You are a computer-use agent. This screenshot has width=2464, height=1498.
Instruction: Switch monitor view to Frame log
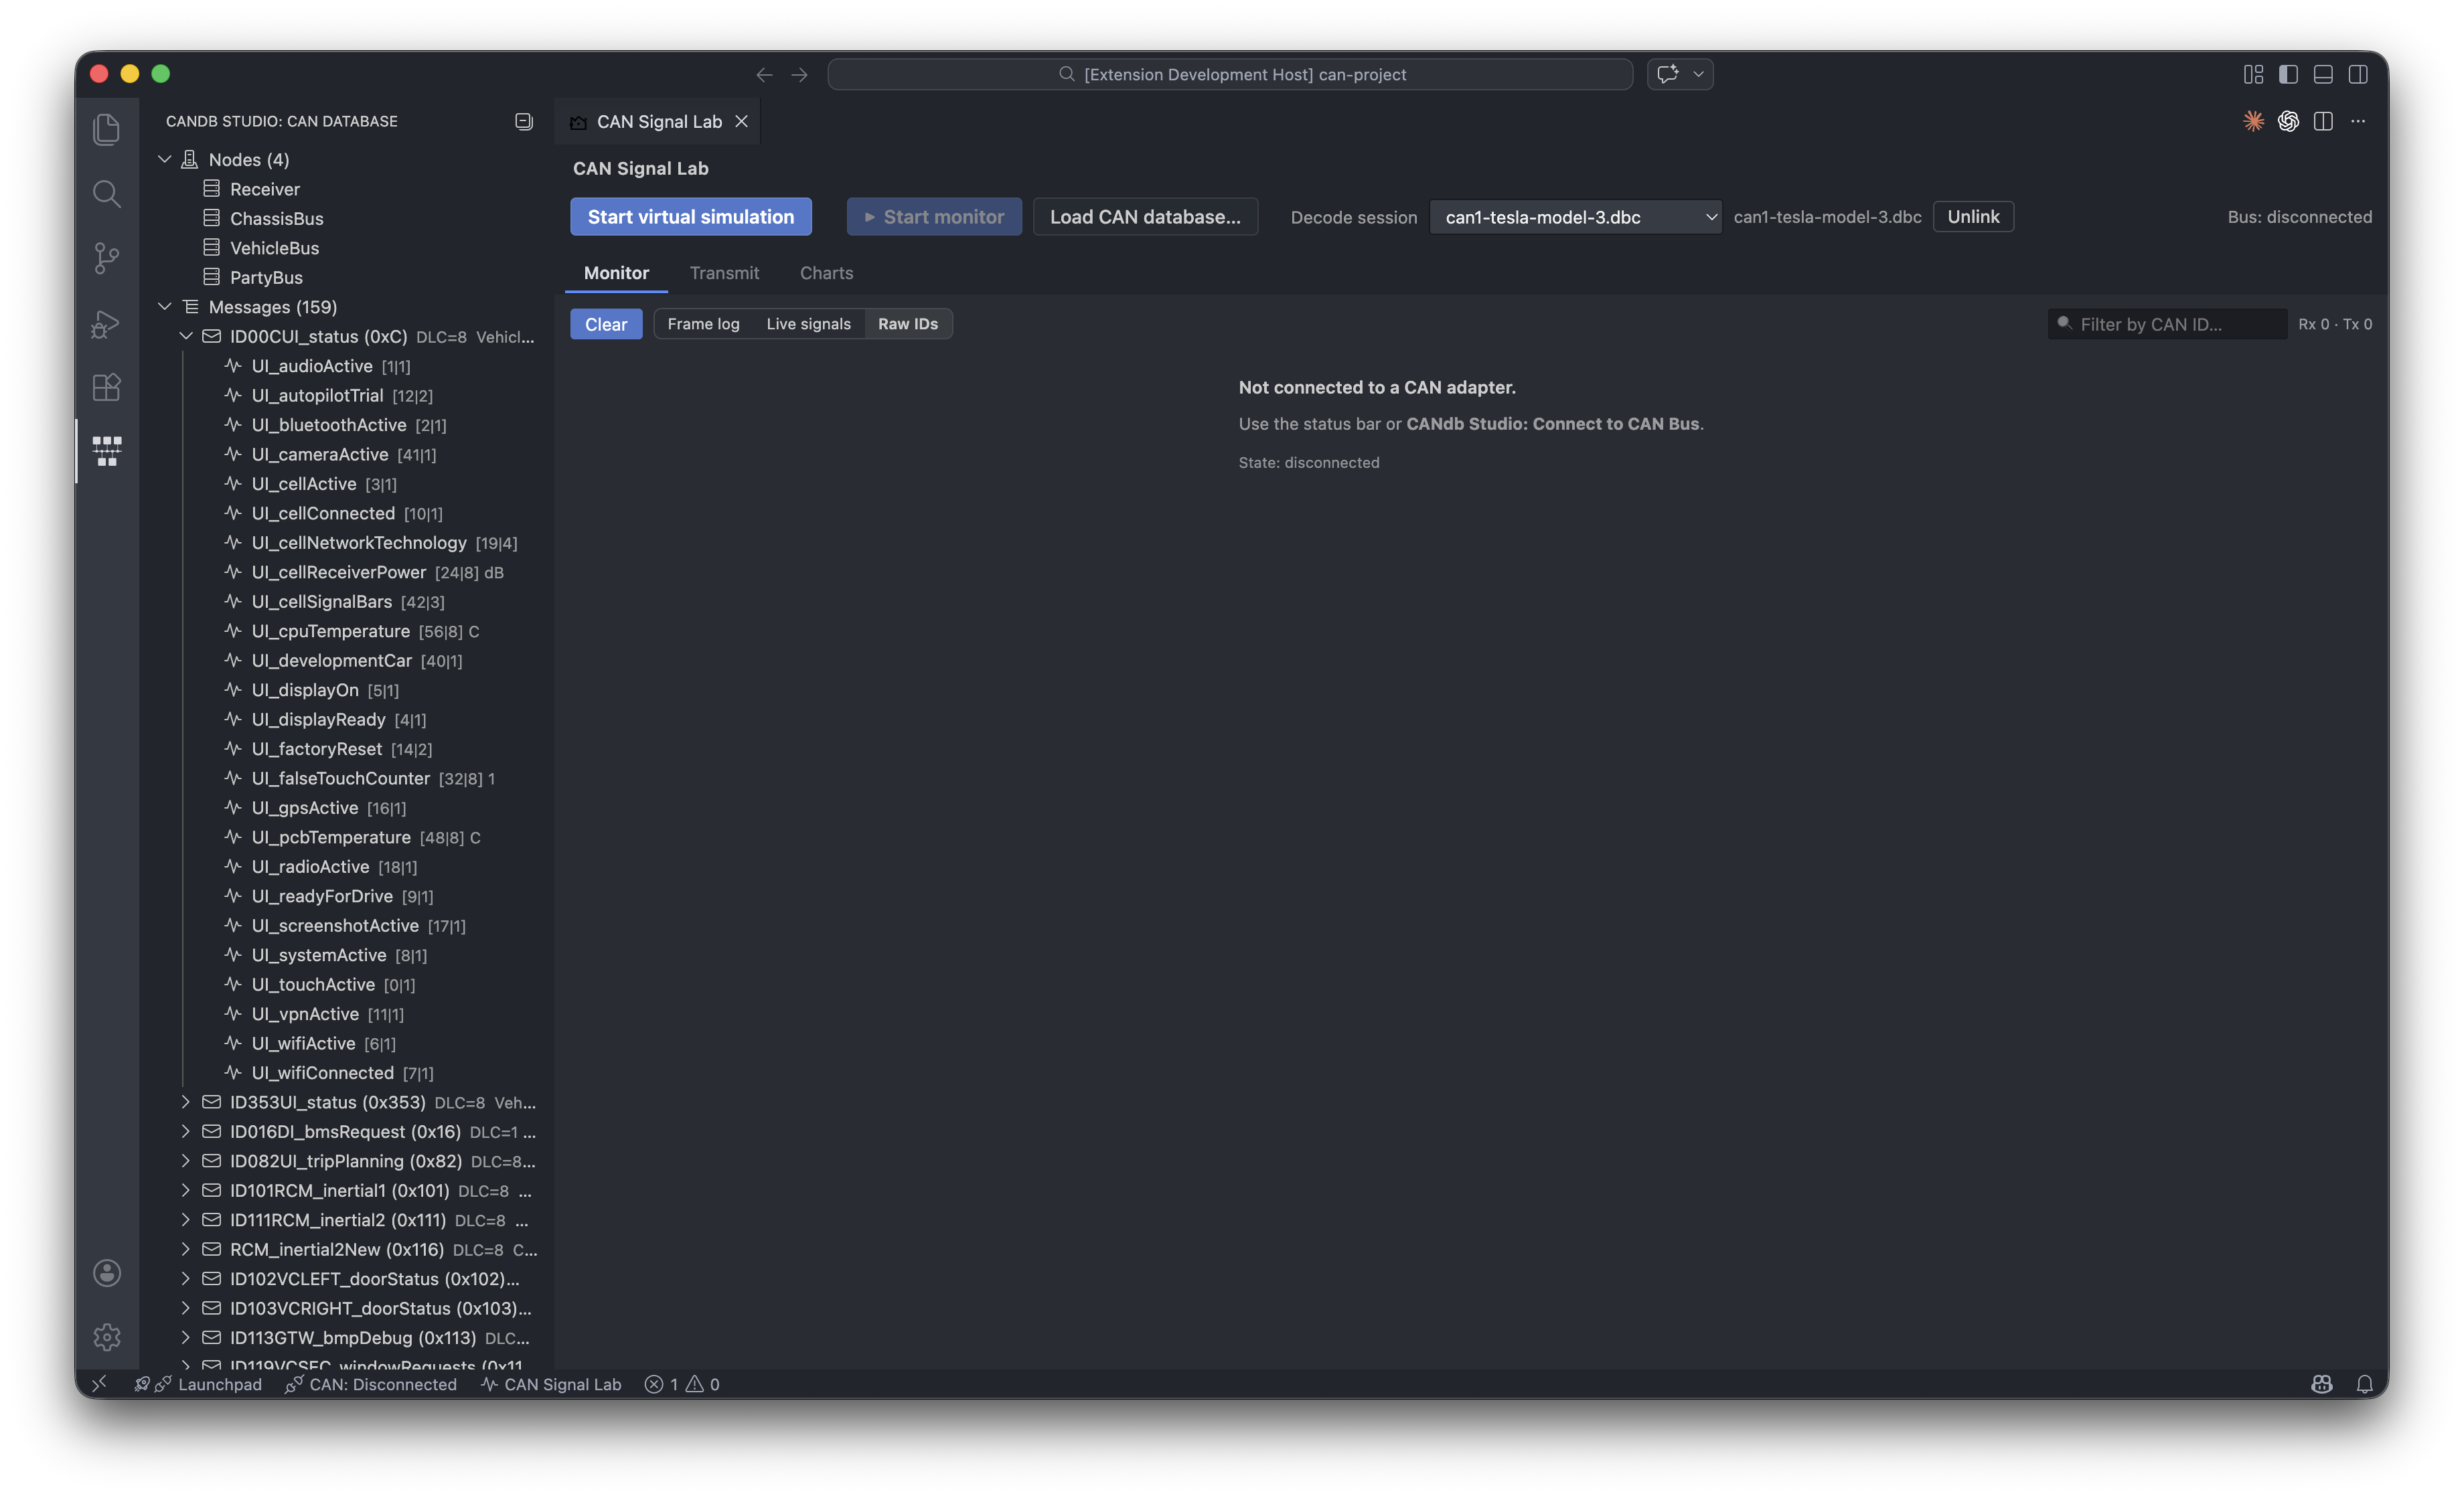click(x=703, y=324)
